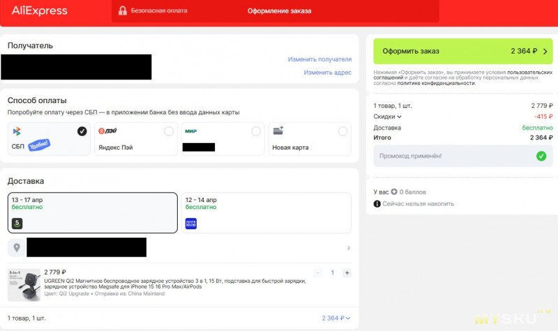Expand the 2 364 ₽ total breakdown
This screenshot has width=558, height=331.
click(x=336, y=318)
